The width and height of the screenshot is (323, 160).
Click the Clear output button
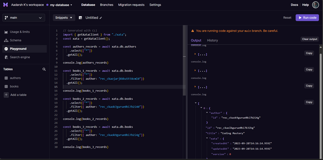click(x=310, y=39)
